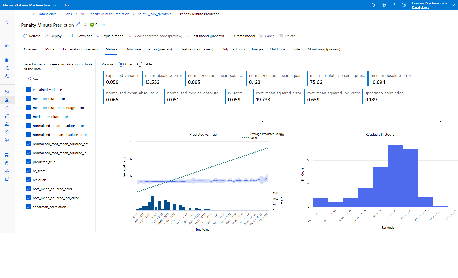Expand the Deploy dropdown

click(65, 36)
